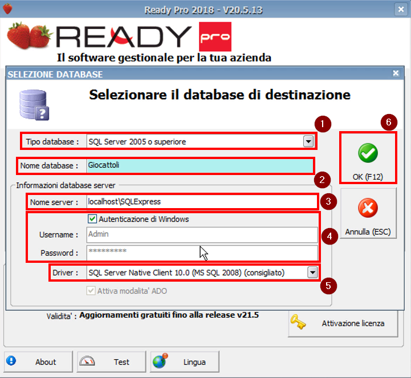Click the Password field with asterisks
The image size is (411, 378).
(202, 253)
